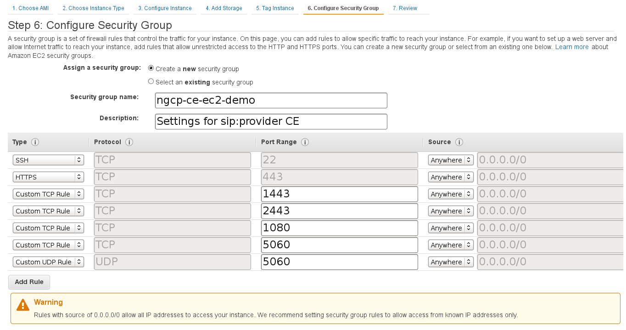
Task: Open the SSH rule type dropdown
Action: click(x=48, y=160)
